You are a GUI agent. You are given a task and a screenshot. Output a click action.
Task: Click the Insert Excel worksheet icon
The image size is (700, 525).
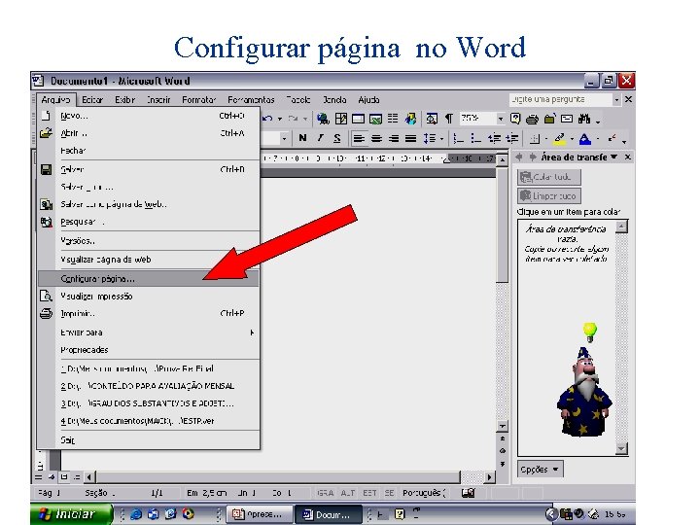click(x=375, y=119)
